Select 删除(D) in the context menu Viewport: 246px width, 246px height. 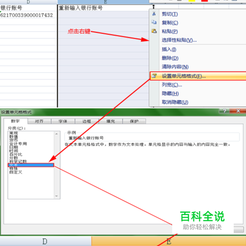coord(170,58)
